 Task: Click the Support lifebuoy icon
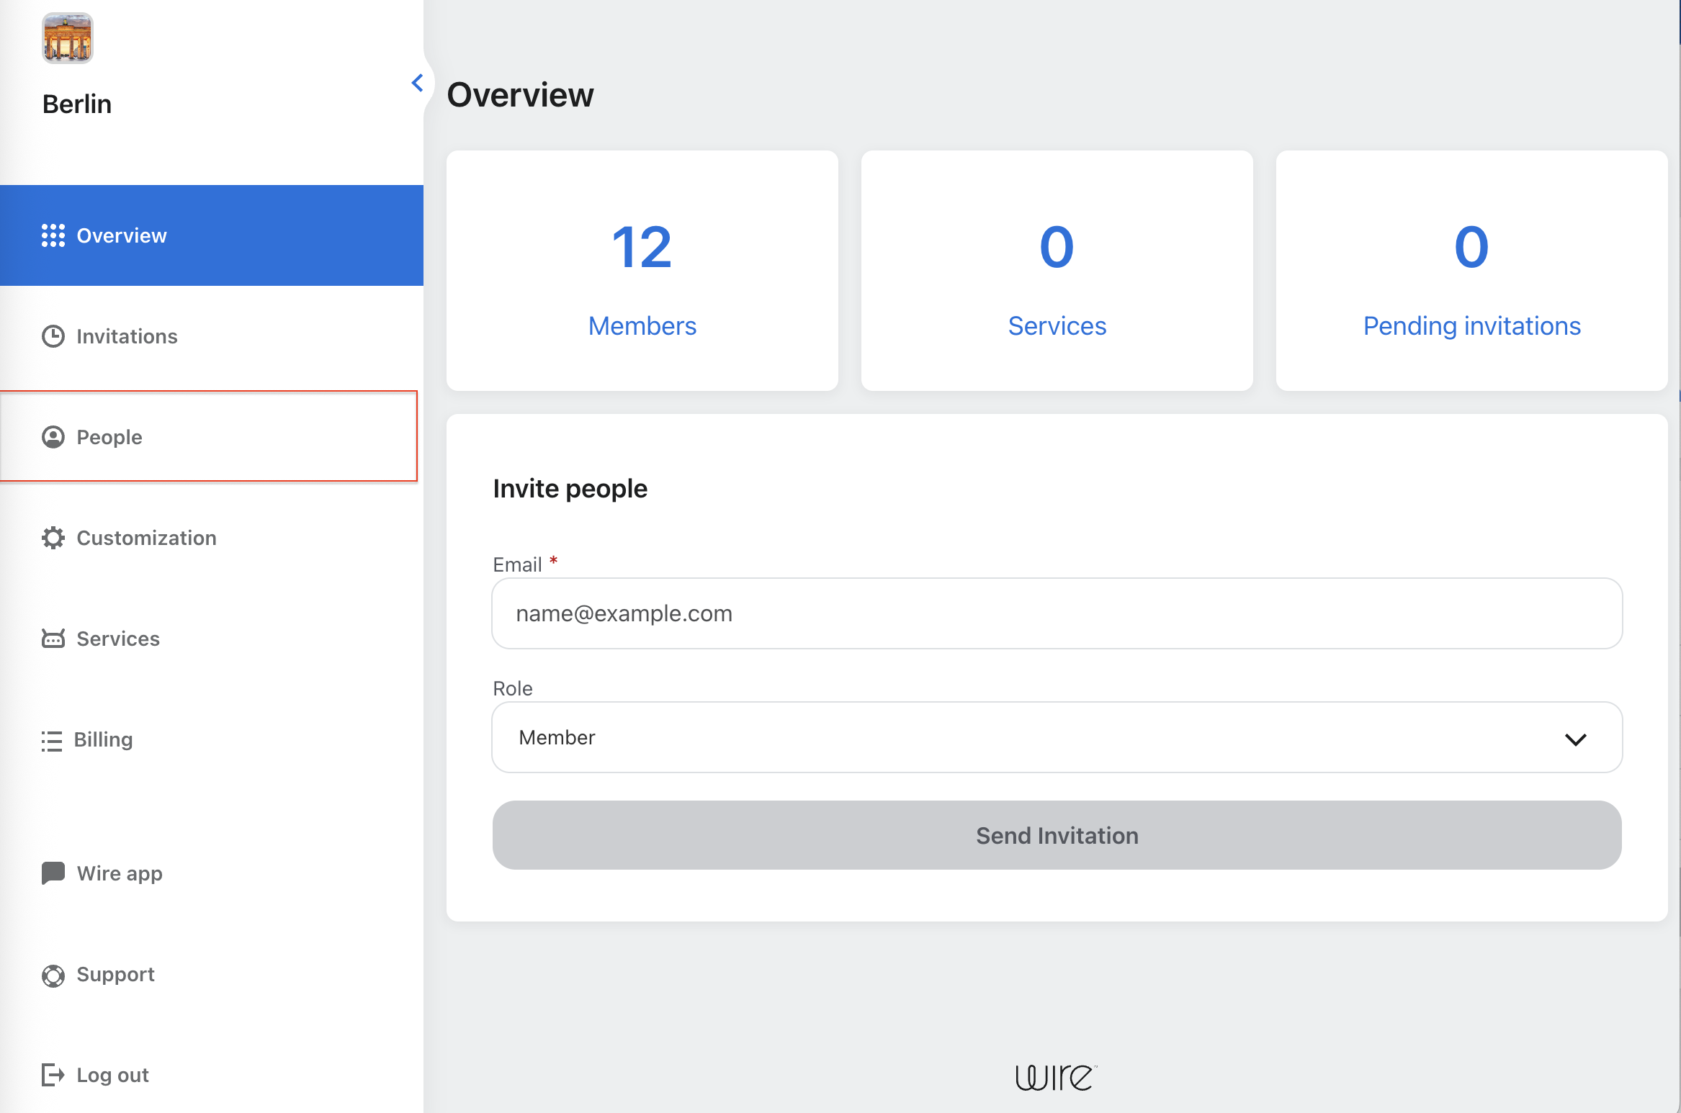point(53,975)
